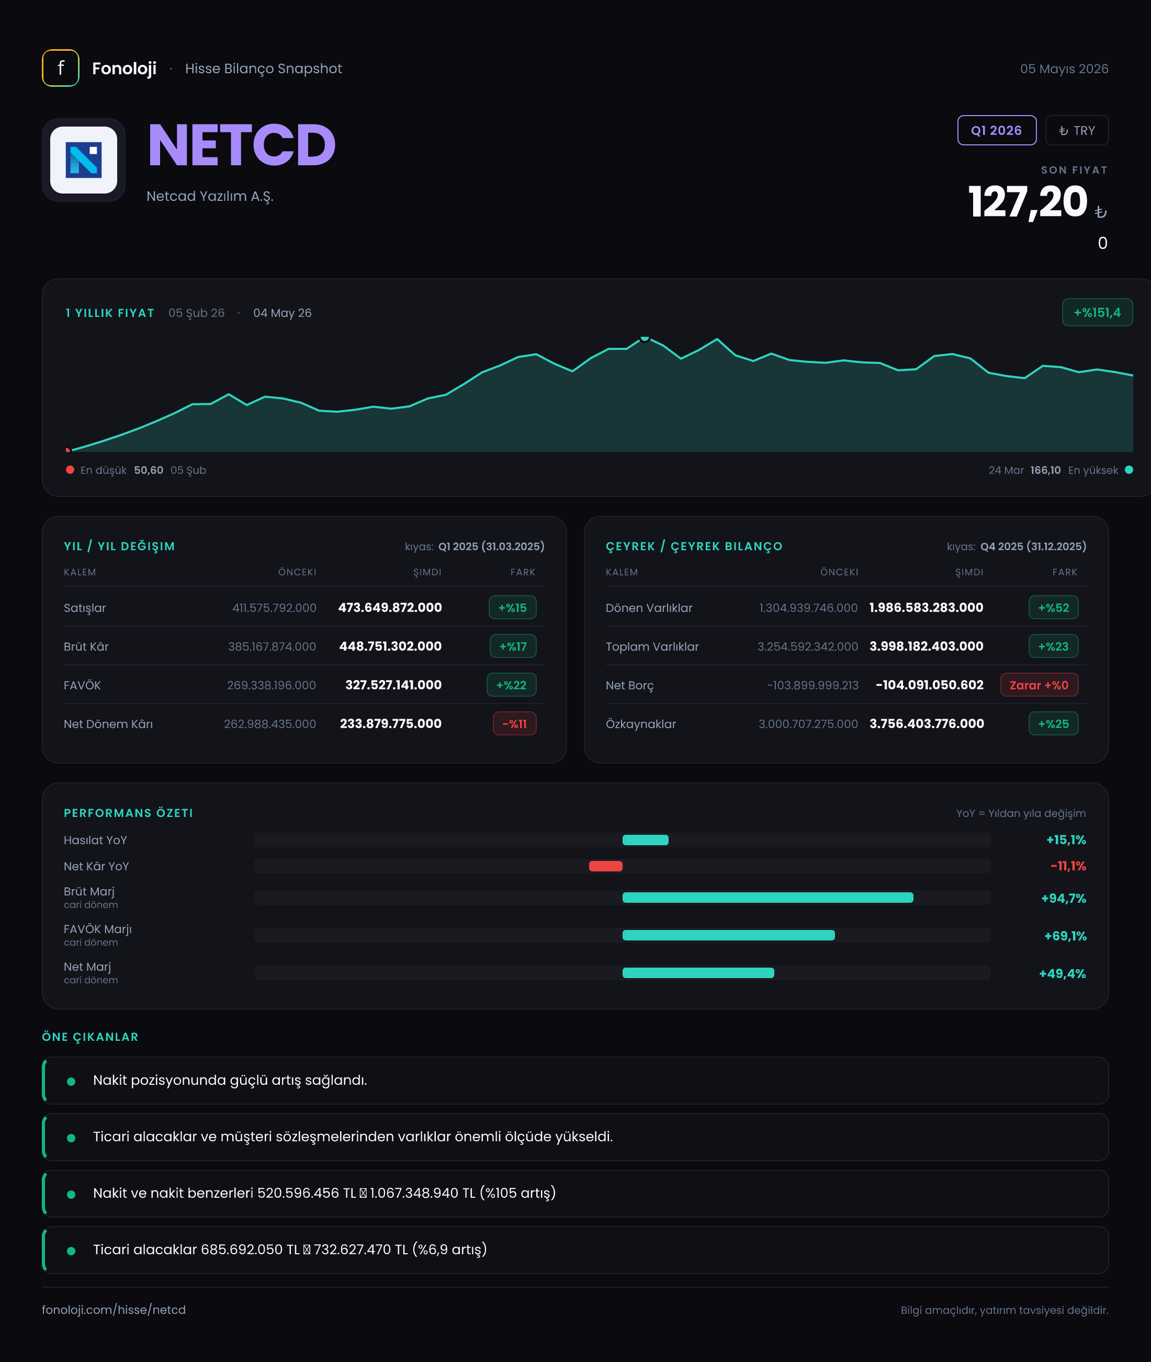This screenshot has width=1151, height=1362.
Task: Click the red lowest-price dot in legend
Action: click(x=70, y=470)
